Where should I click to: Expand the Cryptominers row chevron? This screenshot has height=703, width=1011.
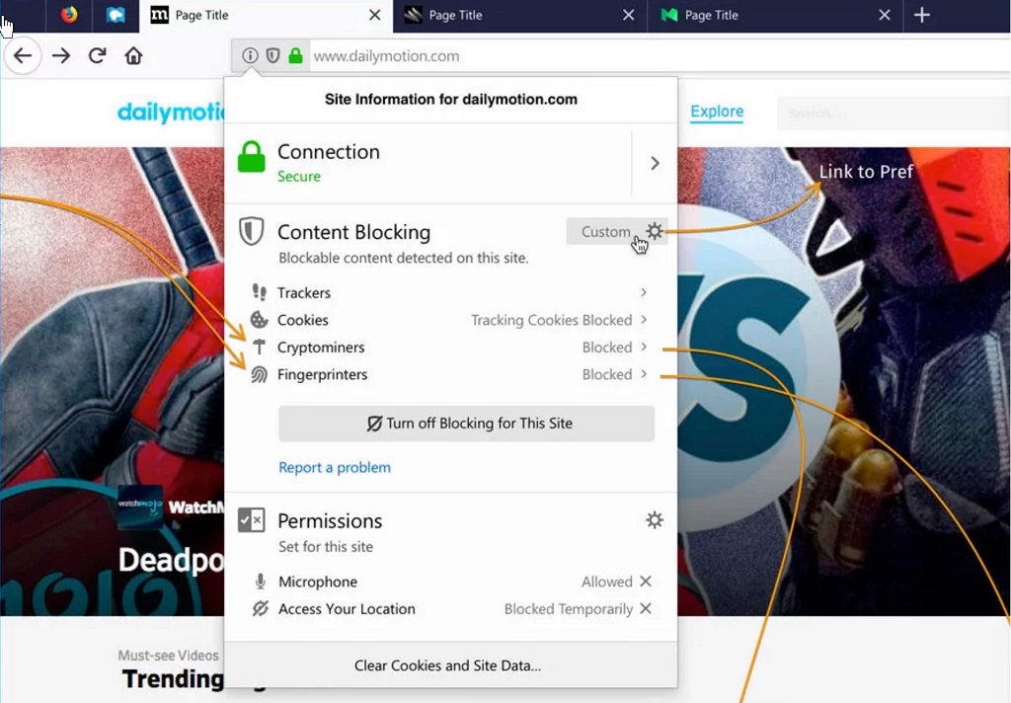(x=644, y=347)
